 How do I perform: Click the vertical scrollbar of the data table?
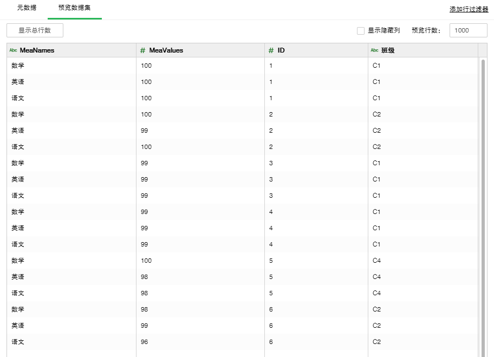483,206
